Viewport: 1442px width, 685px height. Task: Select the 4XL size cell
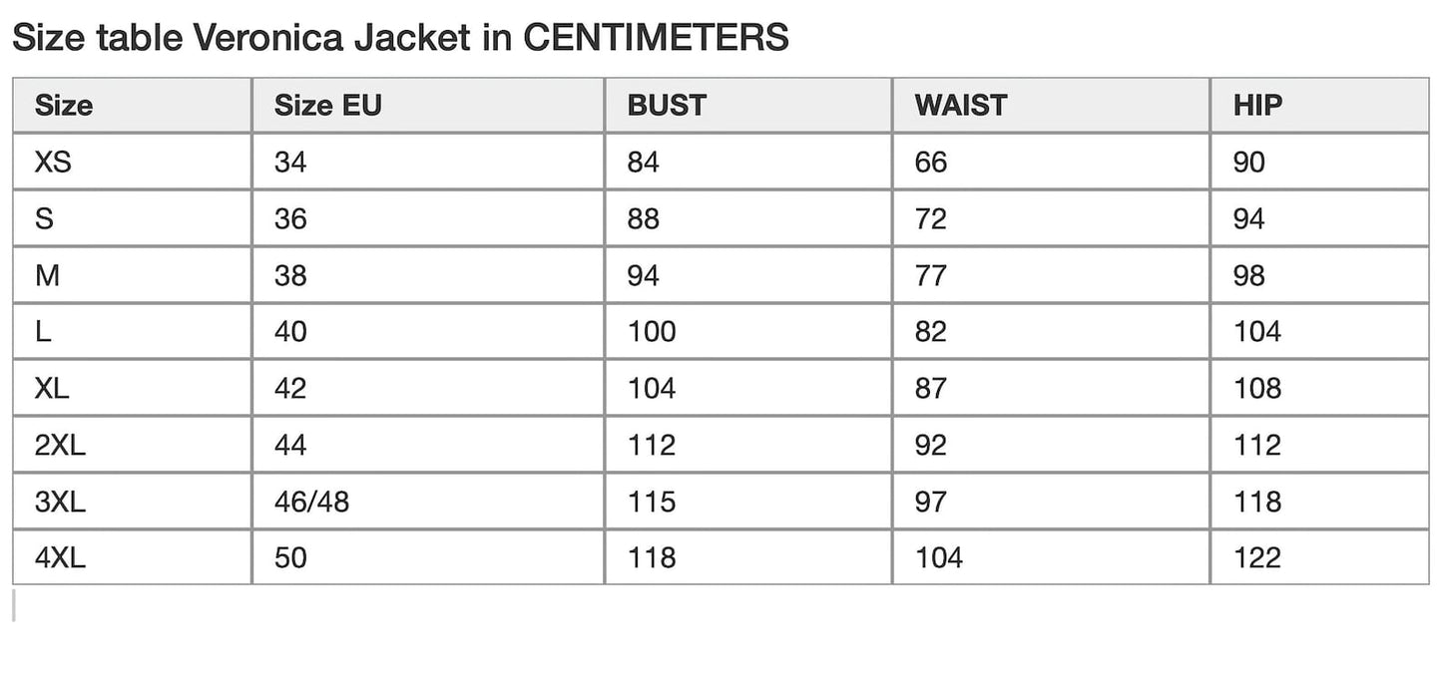click(x=60, y=557)
